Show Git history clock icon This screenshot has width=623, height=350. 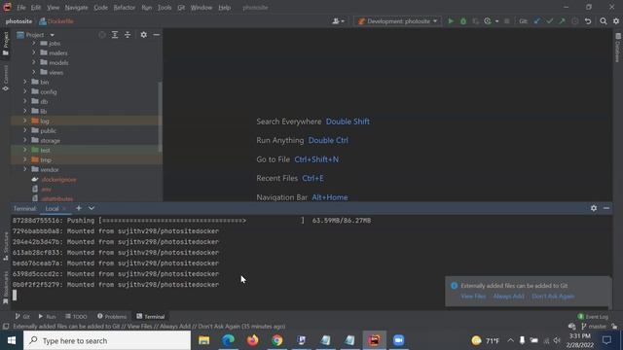click(575, 21)
